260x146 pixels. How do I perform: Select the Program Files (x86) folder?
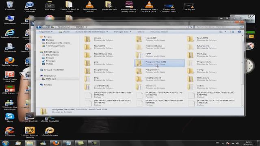(x=159, y=63)
